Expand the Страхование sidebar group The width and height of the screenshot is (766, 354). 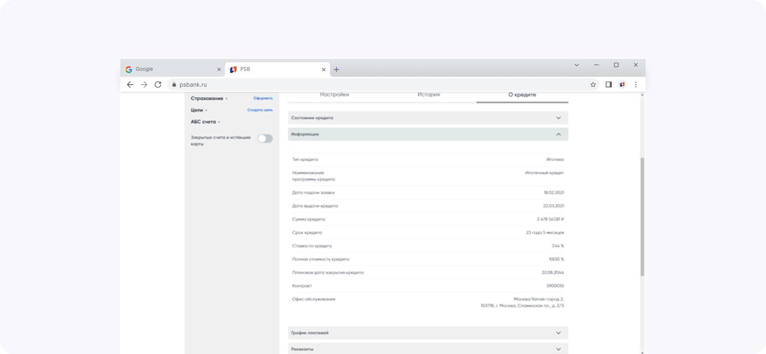tap(209, 98)
